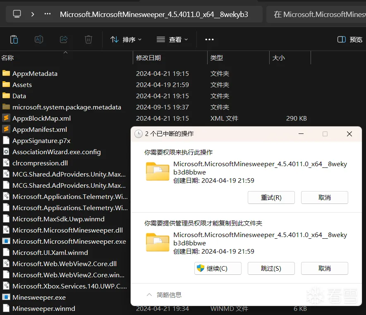Sort by the 名称 column header
The width and height of the screenshot is (366, 315).
tap(7, 58)
